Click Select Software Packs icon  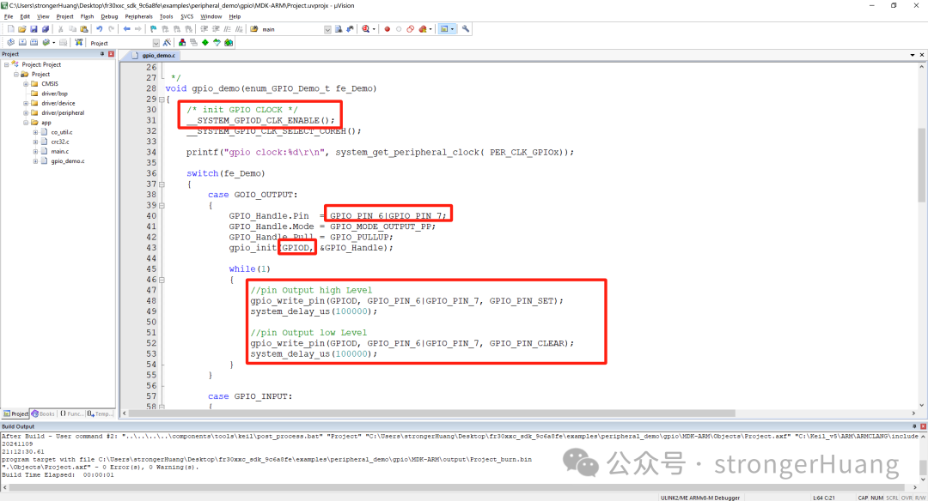[217, 43]
